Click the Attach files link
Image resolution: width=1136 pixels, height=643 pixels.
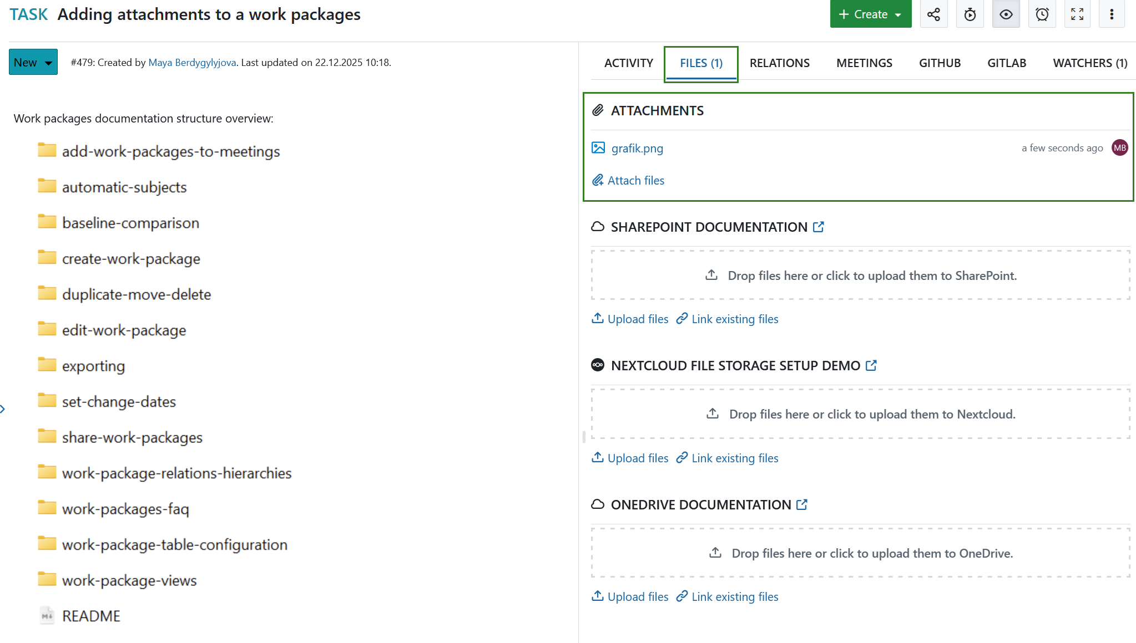click(x=635, y=180)
